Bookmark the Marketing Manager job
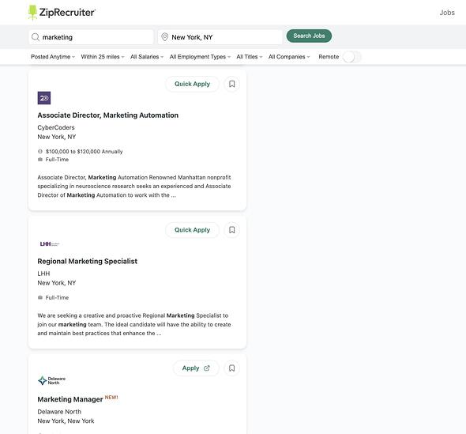The image size is (466, 434). (x=231, y=368)
